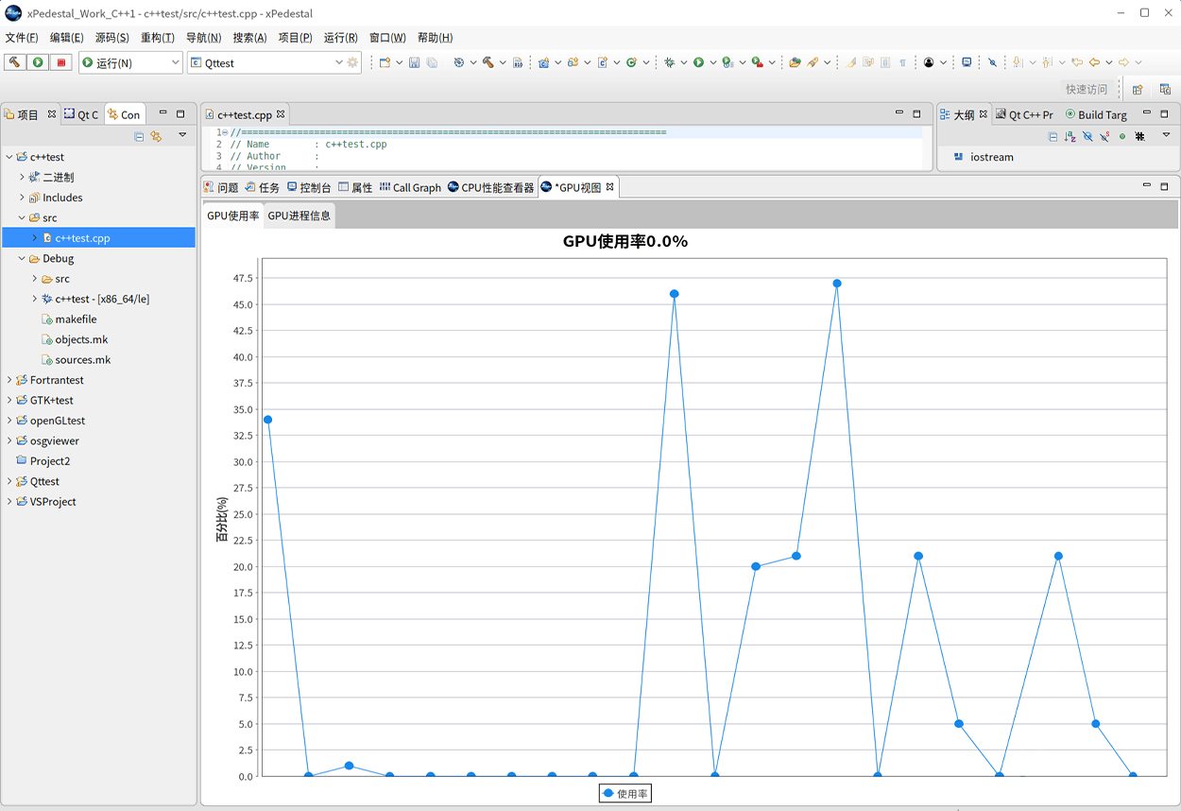Click the 46% data point on chart
Screen dimensions: 1181x811
click(x=675, y=294)
